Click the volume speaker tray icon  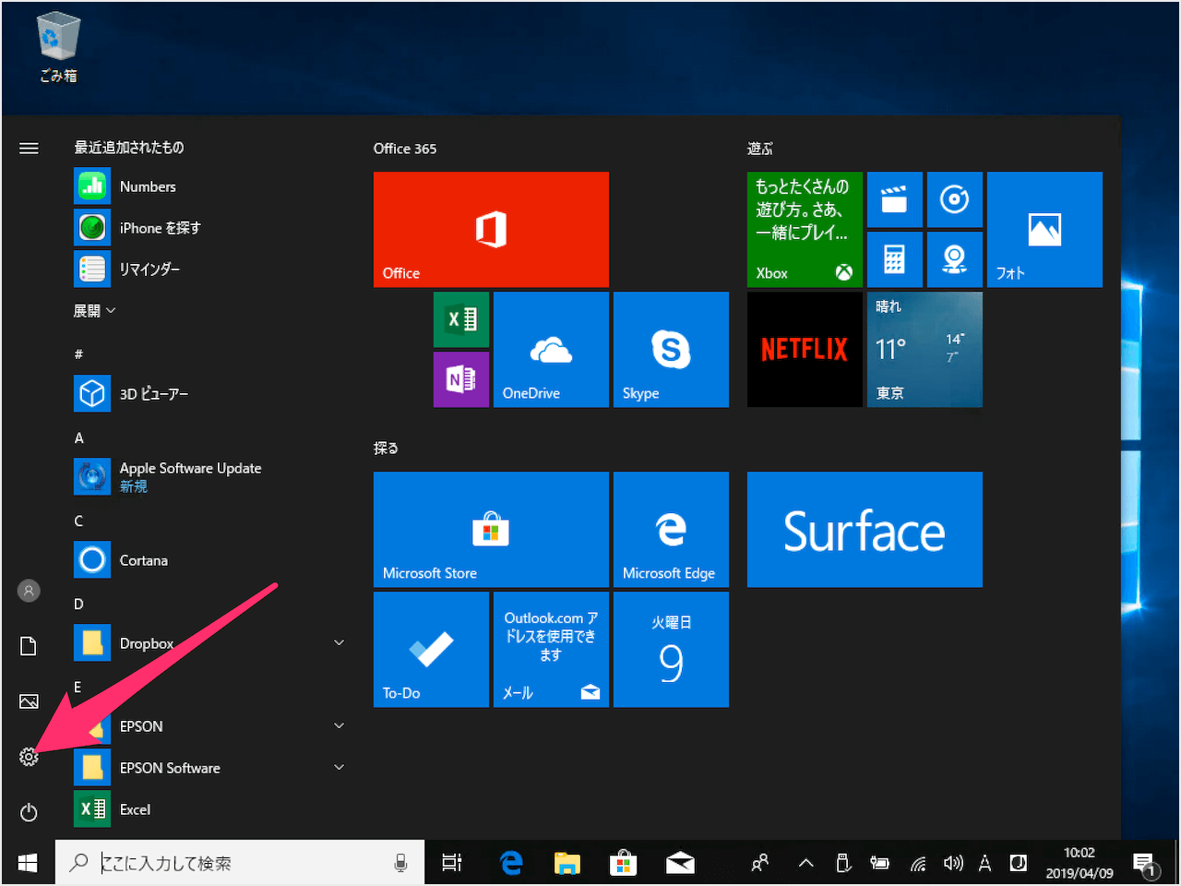point(953,863)
